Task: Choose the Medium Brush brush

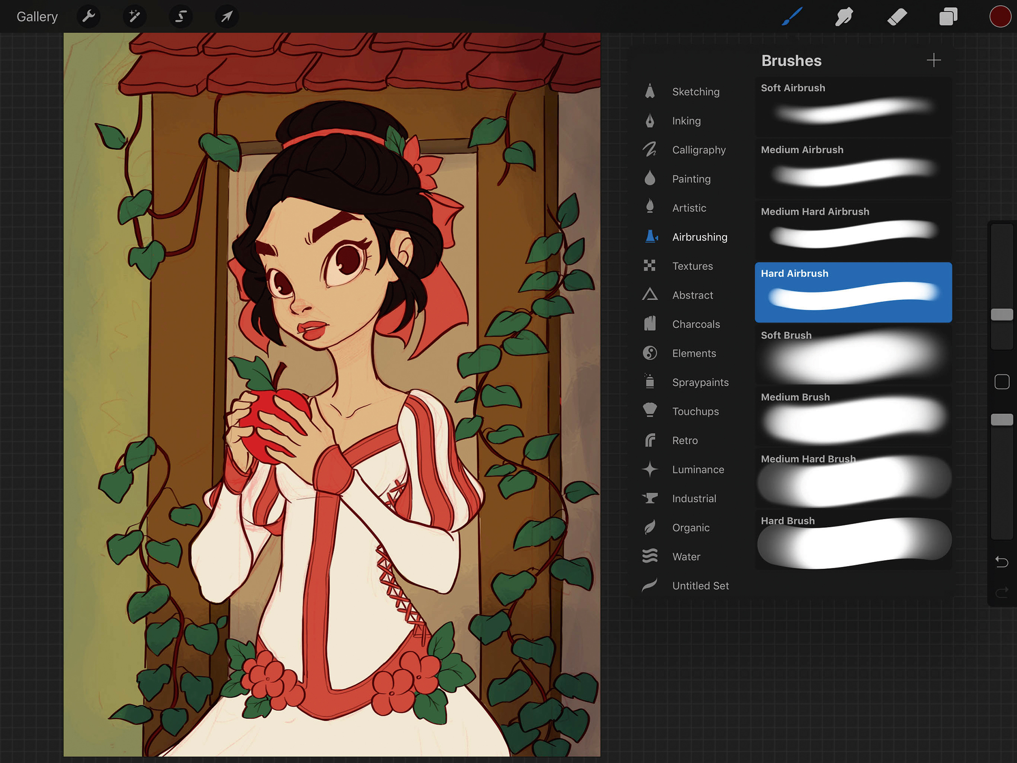Action: (x=854, y=416)
